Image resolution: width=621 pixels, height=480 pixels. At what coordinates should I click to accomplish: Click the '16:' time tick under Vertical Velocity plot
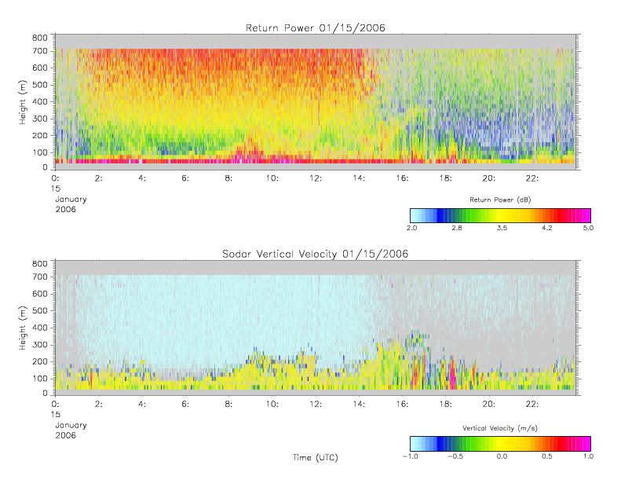coord(402,405)
